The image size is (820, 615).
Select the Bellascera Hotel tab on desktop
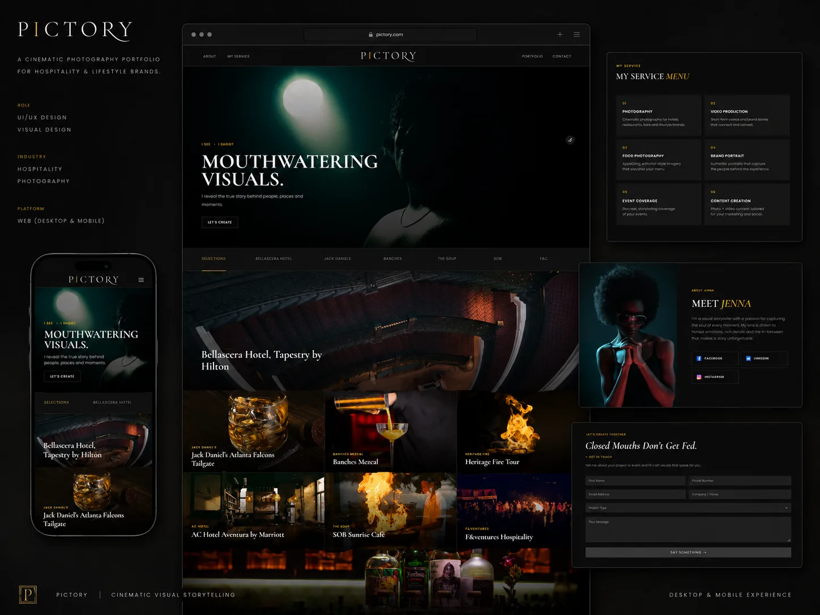point(274,259)
